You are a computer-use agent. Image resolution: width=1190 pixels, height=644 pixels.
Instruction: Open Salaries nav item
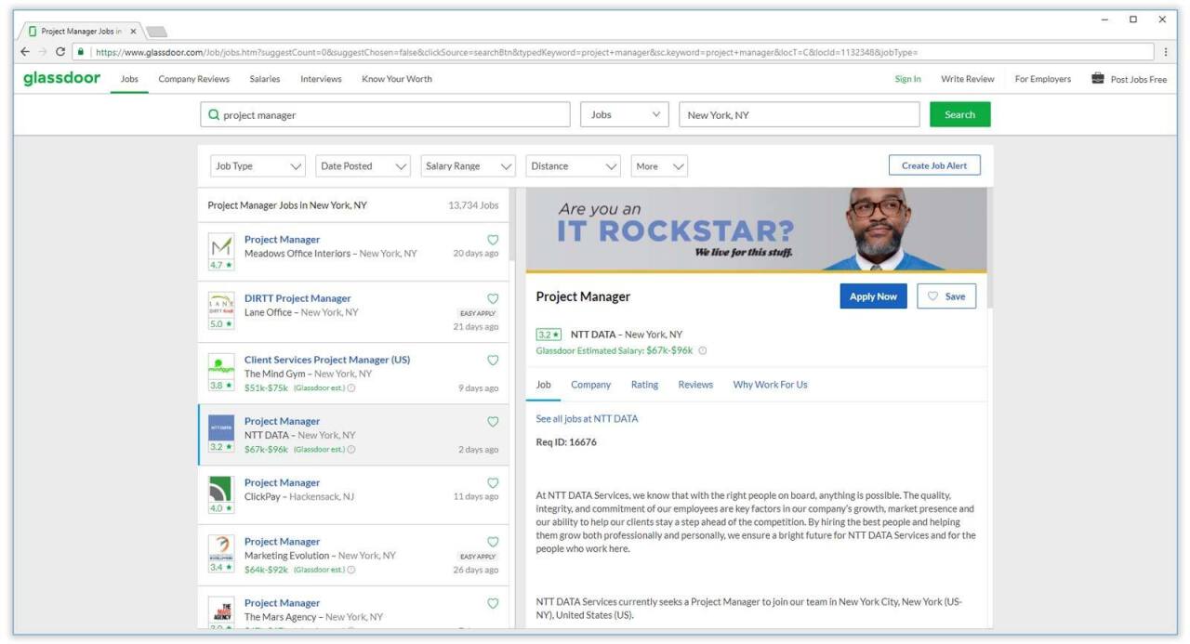(265, 79)
